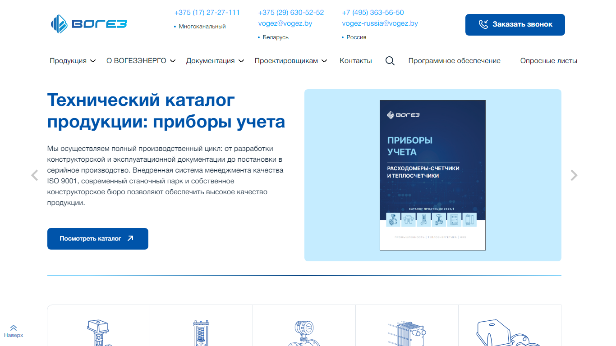
Task: Open the Продукция menu item
Action: 68,61
